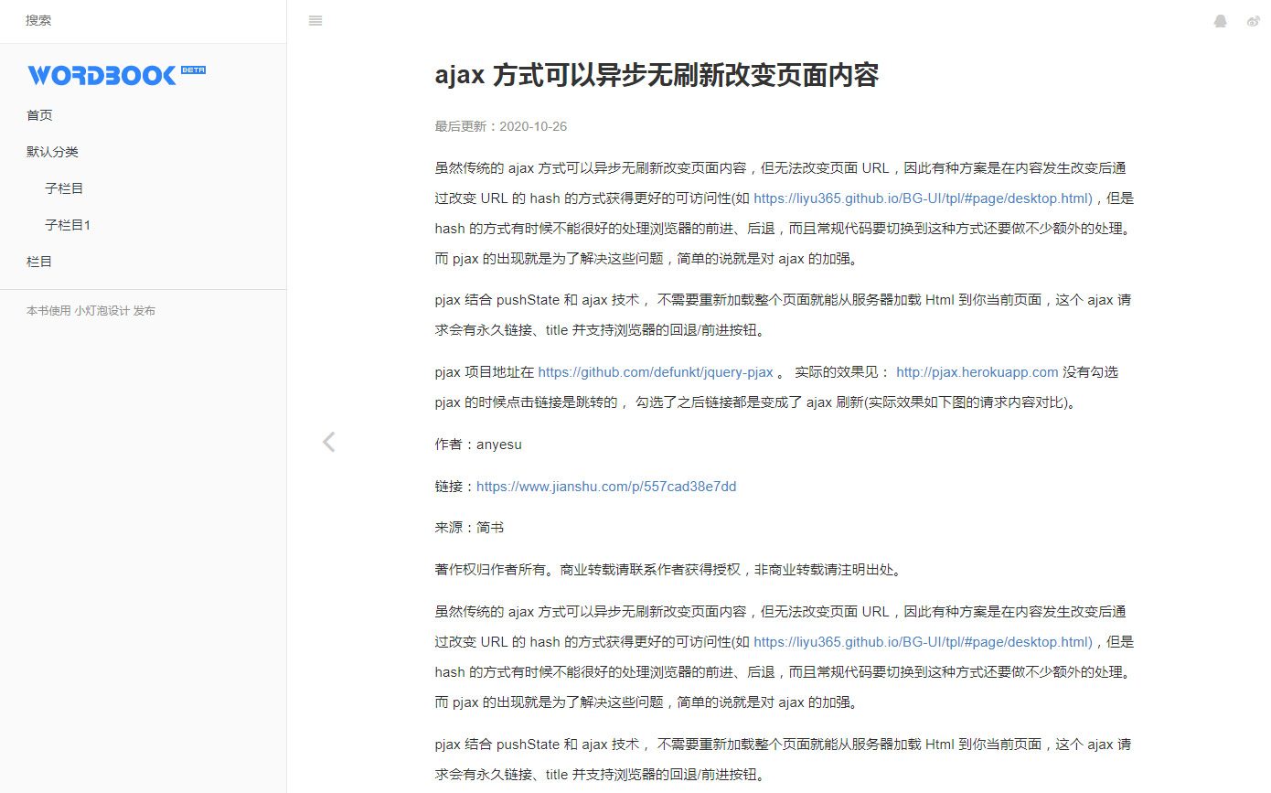The height and width of the screenshot is (793, 1271).
Task: Open the jquery-pjax GitHub link
Action: [x=656, y=372]
